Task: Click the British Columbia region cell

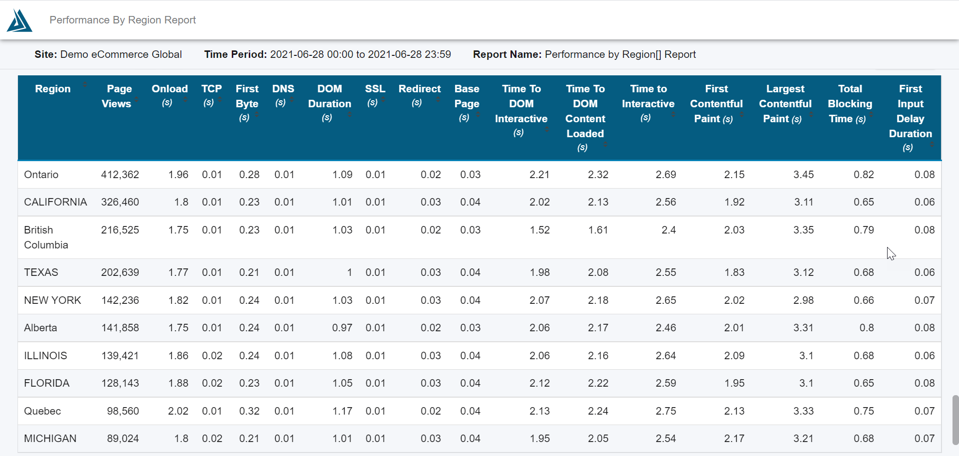Action: (x=46, y=237)
